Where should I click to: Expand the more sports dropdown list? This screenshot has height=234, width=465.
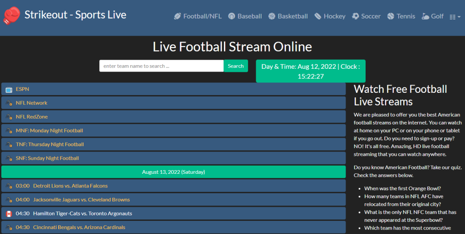tap(455, 17)
